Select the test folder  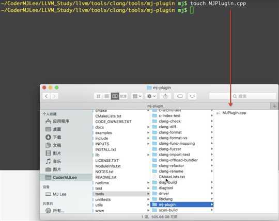pyautogui.click(x=99, y=189)
